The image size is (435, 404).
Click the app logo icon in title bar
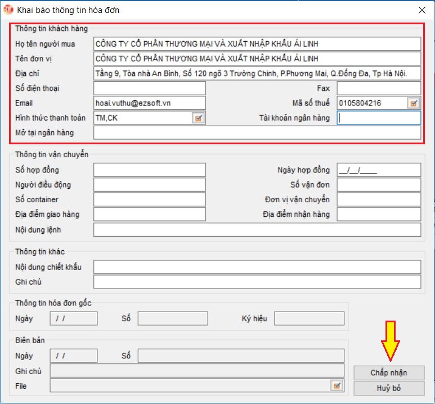8,10
